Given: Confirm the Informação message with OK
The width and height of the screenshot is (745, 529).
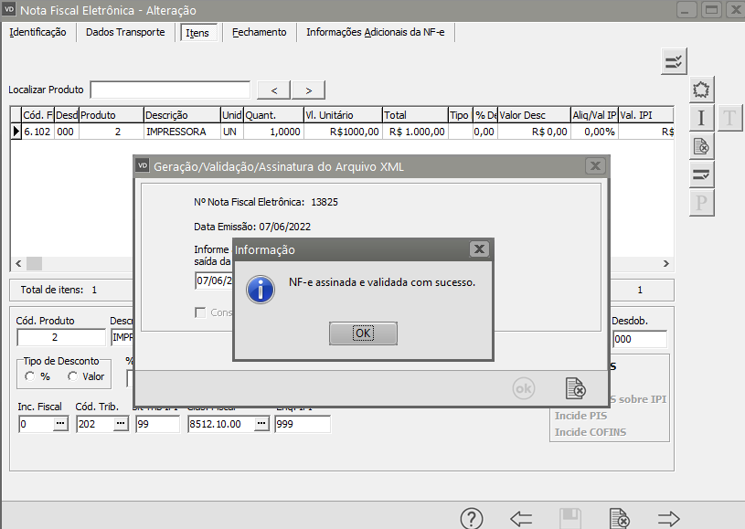Looking at the screenshot, I should click(x=363, y=333).
